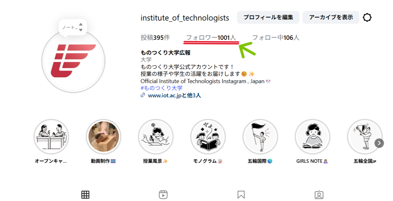Switch to the posts grid tab
This screenshot has height=201, width=393.
(85, 195)
